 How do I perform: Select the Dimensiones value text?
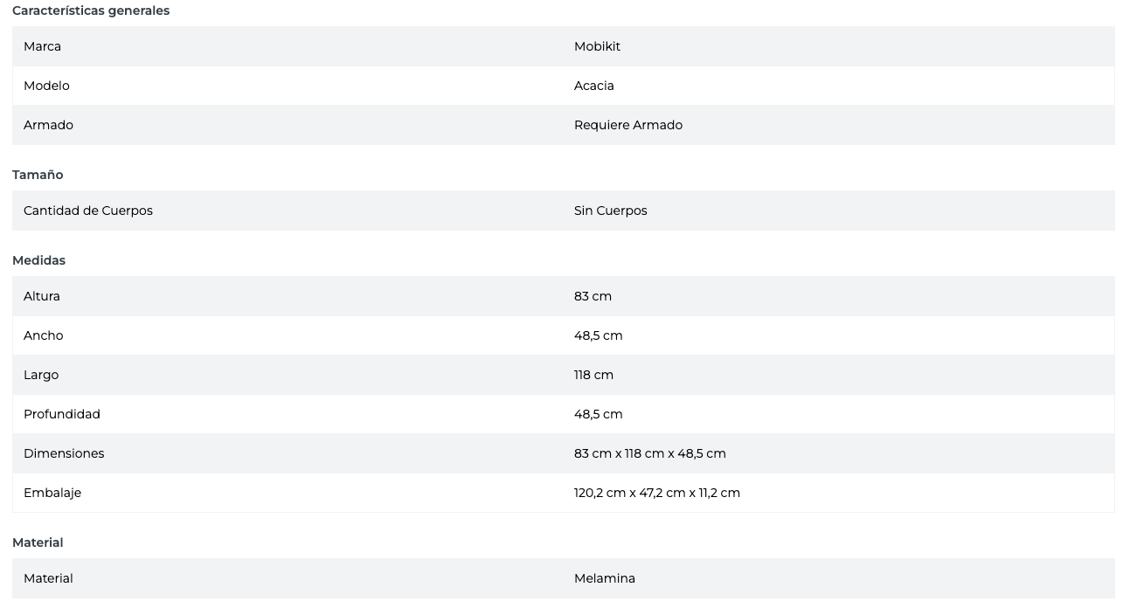(x=650, y=453)
